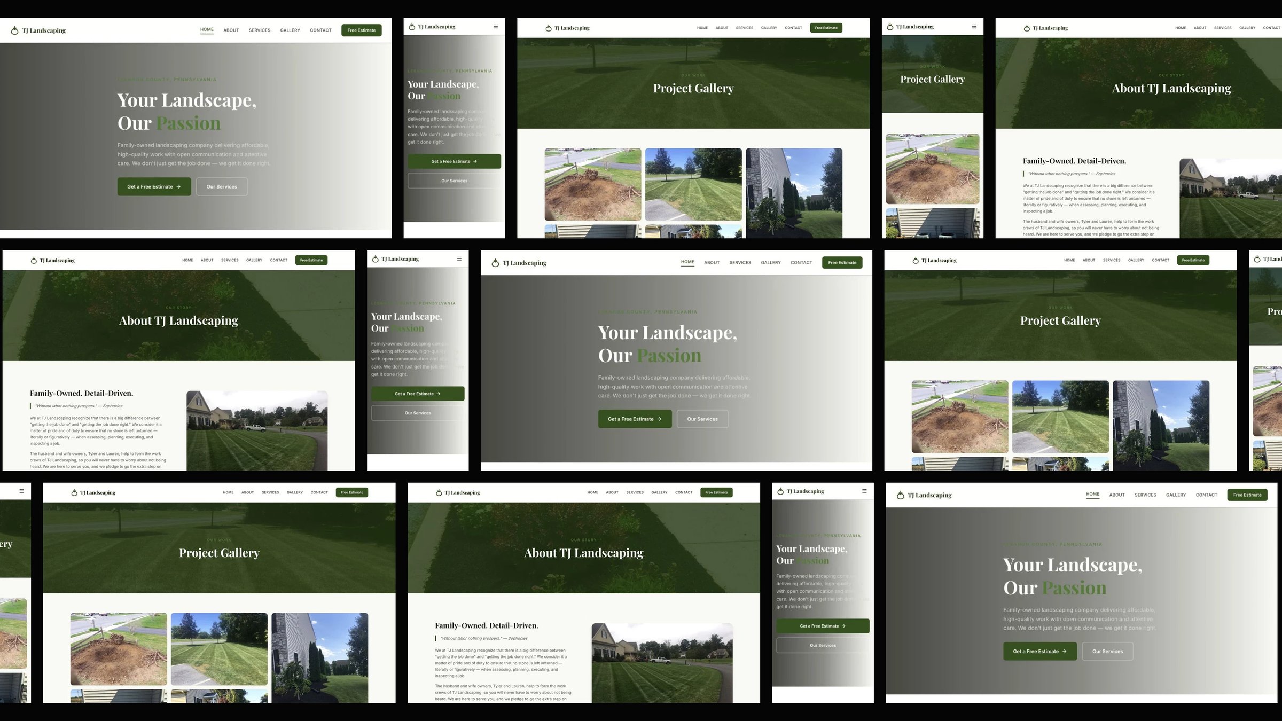Click TJ Landscaping logo icon in bottom-row desktop home mockup
This screenshot has width=1282, height=721.
click(900, 495)
